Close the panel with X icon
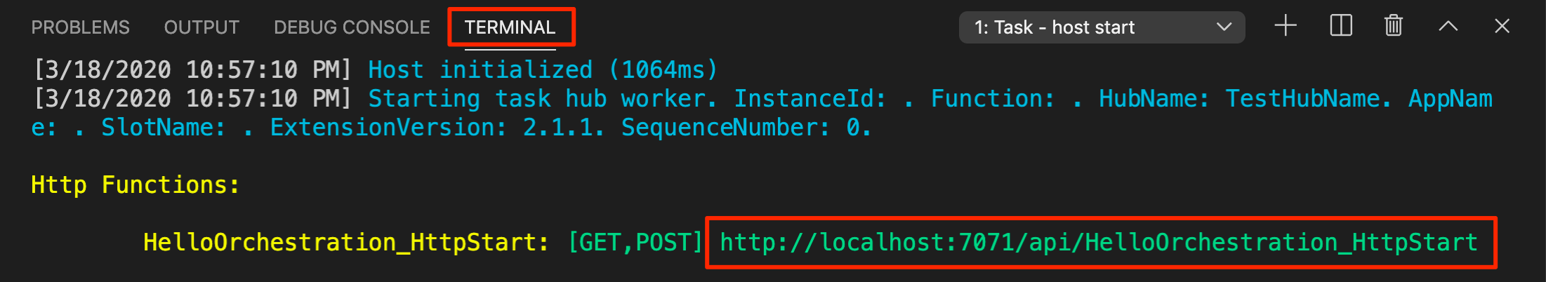 pos(1502,27)
